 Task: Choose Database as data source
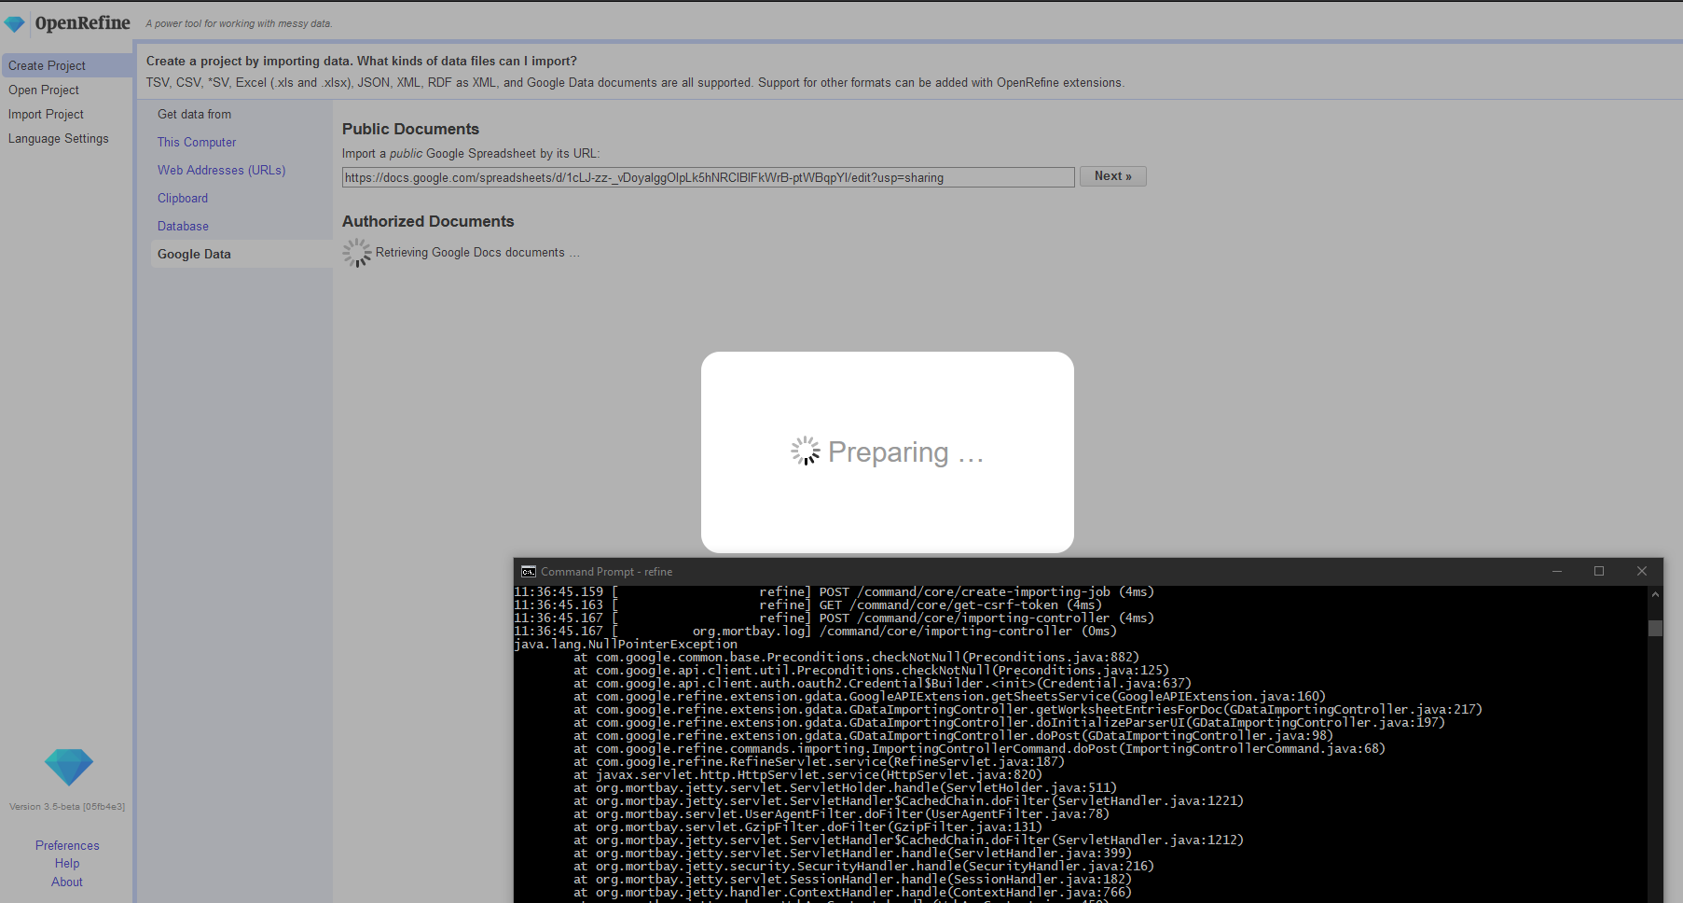click(x=183, y=226)
